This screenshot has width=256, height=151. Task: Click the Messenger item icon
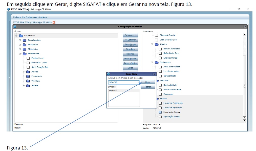pos(160,94)
